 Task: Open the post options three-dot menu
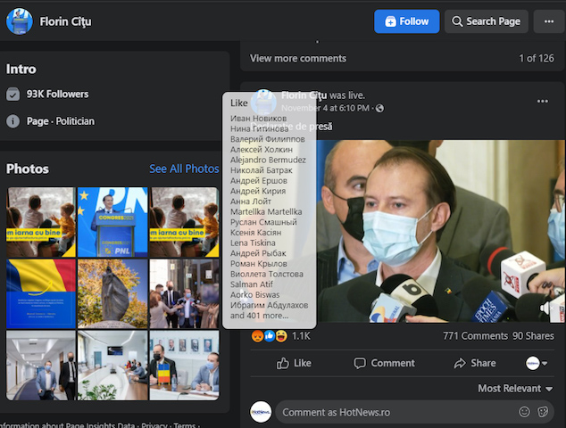[542, 102]
